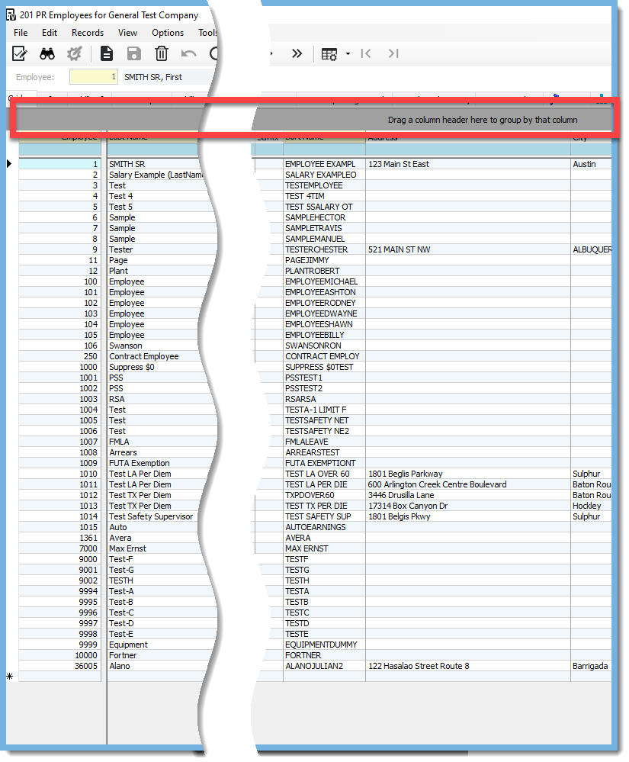Select the EMPLOYEE EXAMPL sort name cell
This screenshot has height=762, width=629.
325,164
